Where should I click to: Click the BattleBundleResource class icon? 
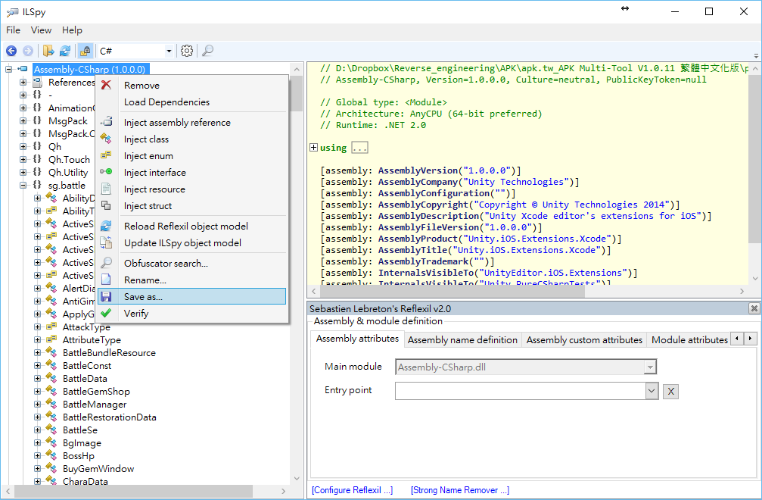tap(51, 352)
